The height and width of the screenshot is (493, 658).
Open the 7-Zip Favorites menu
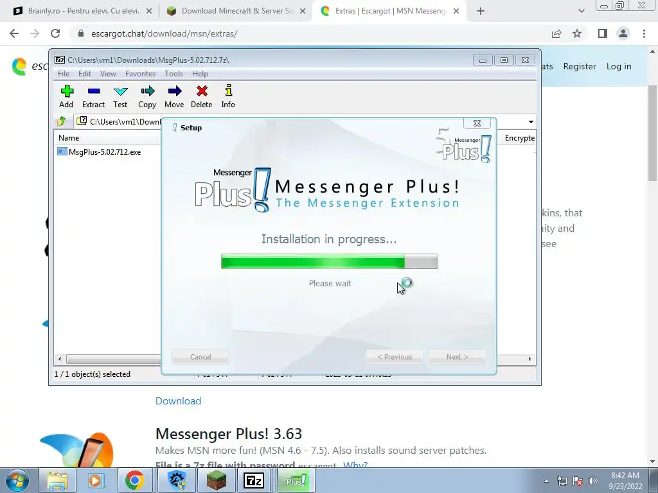[x=140, y=74]
